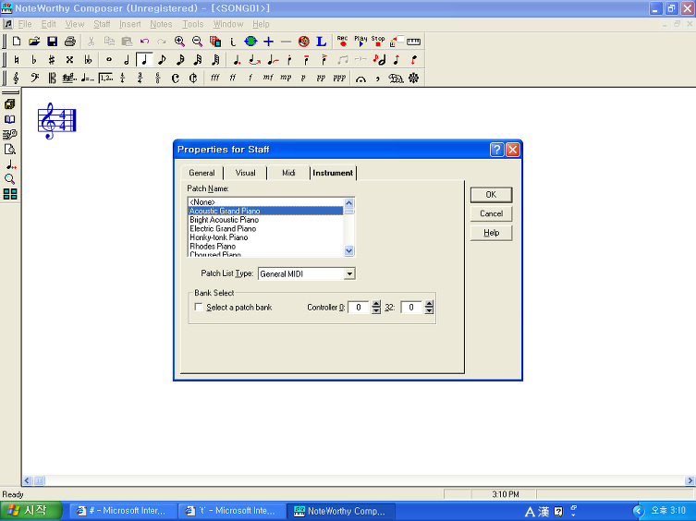696x521 pixels.
Task: Click the patch list scroll-up arrow
Action: pyautogui.click(x=348, y=203)
